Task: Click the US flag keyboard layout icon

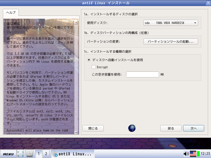Action: (x=193, y=154)
